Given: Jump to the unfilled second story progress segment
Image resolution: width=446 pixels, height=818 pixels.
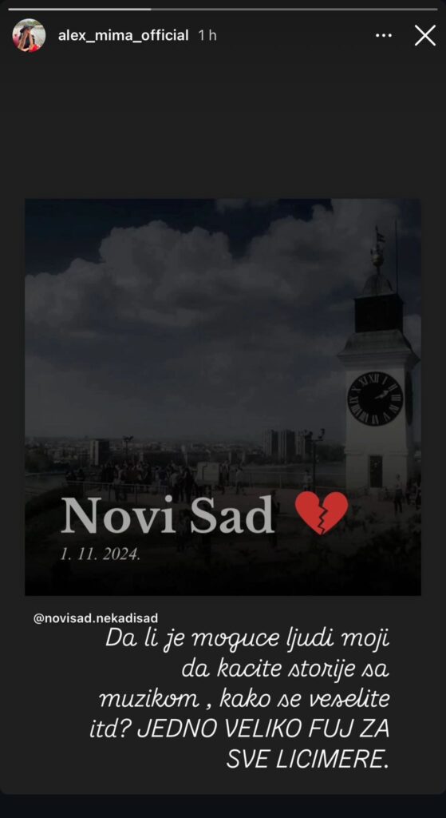Looking at the screenshot, I should point(294,9).
